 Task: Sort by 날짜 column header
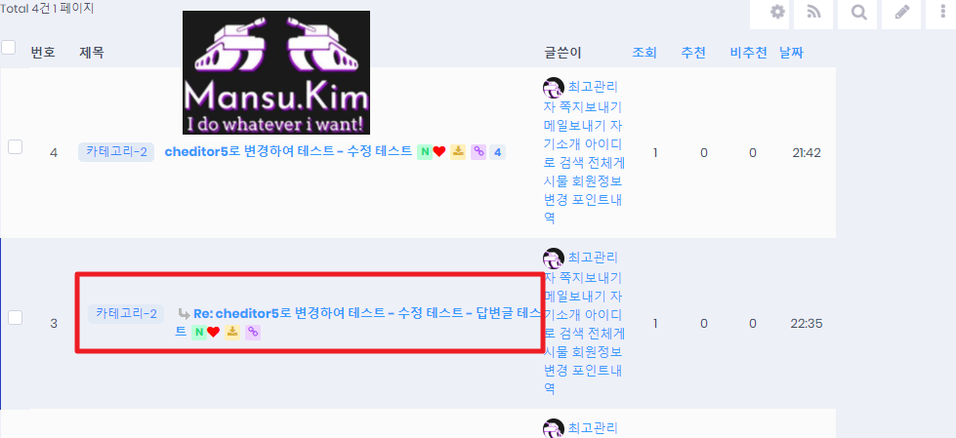coord(791,53)
